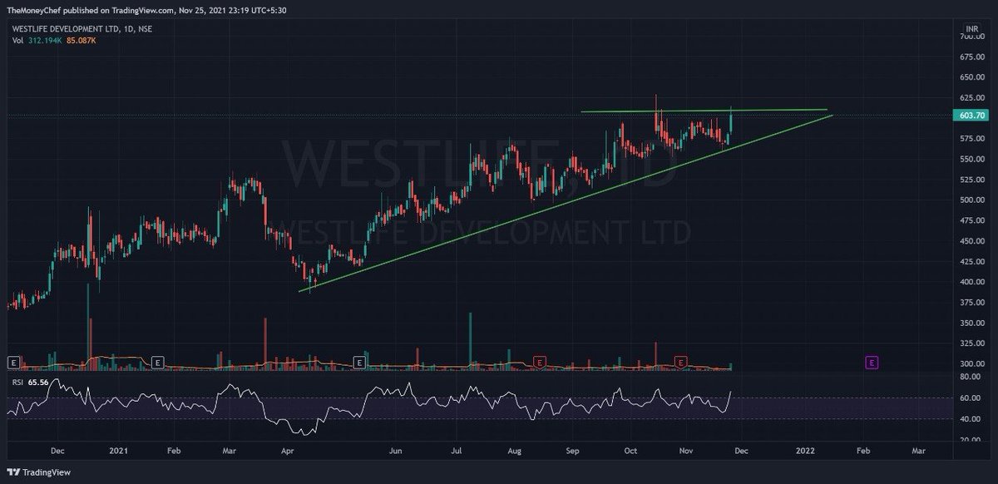Click the white E earnings marker below mid-May

click(x=359, y=363)
